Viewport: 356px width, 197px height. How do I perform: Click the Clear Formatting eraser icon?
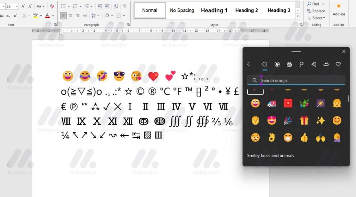pos(52,6)
